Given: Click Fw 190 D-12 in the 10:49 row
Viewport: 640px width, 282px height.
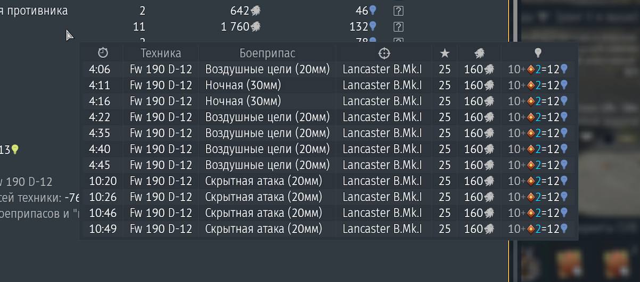Looking at the screenshot, I should point(161,229).
